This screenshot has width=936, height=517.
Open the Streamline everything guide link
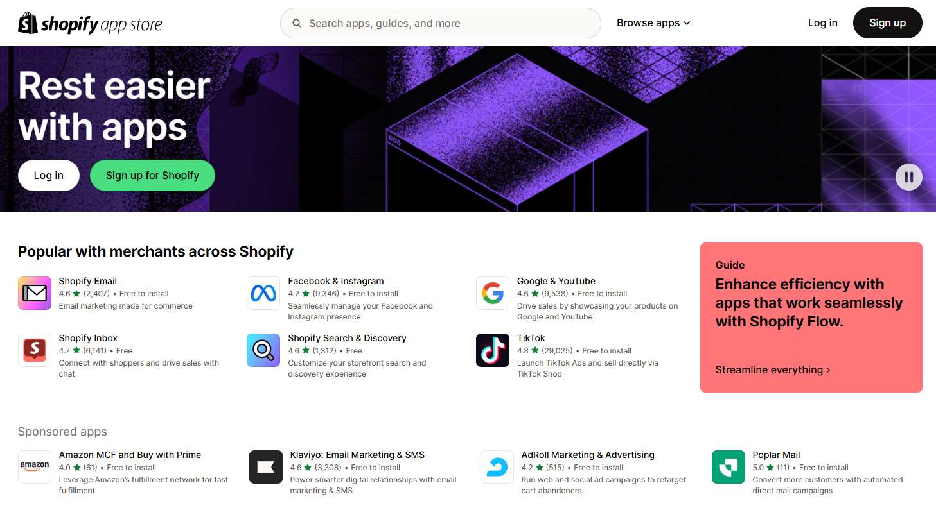tap(773, 370)
